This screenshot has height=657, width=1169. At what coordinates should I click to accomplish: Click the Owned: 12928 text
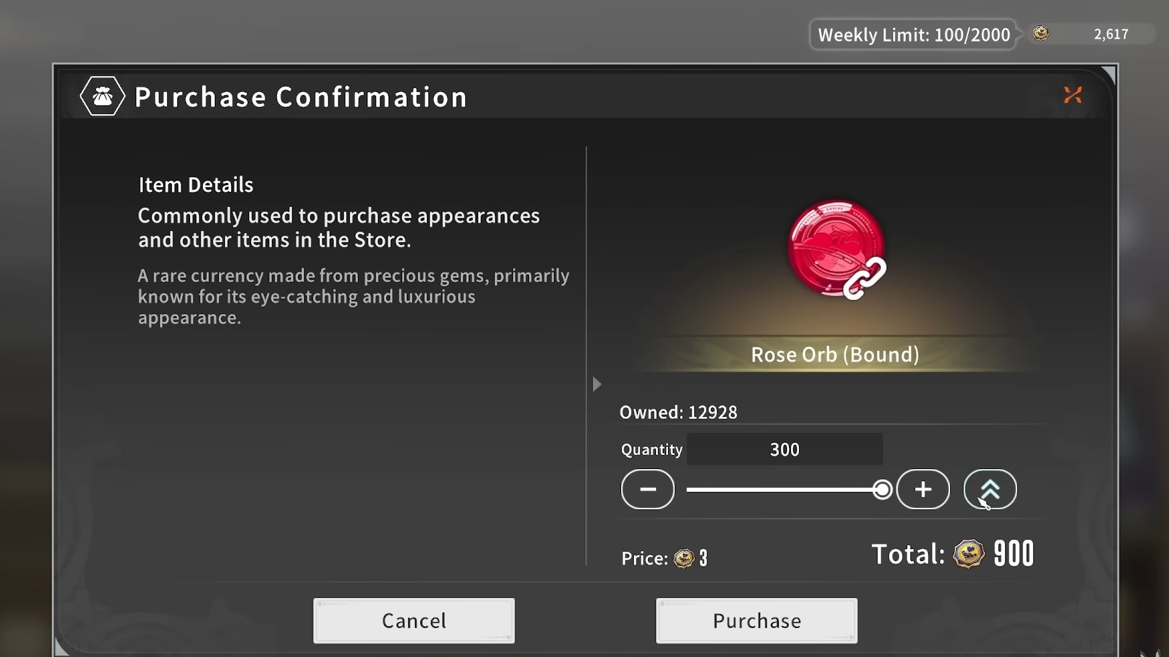point(678,412)
